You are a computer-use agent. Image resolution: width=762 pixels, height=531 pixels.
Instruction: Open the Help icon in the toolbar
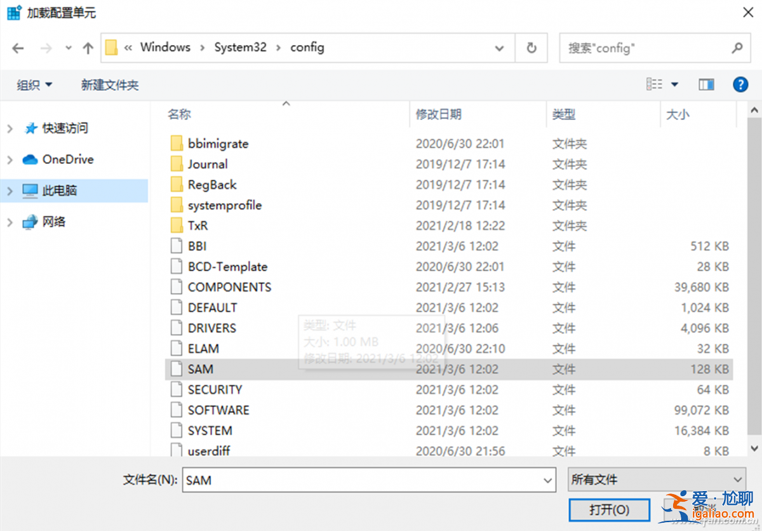(x=740, y=84)
